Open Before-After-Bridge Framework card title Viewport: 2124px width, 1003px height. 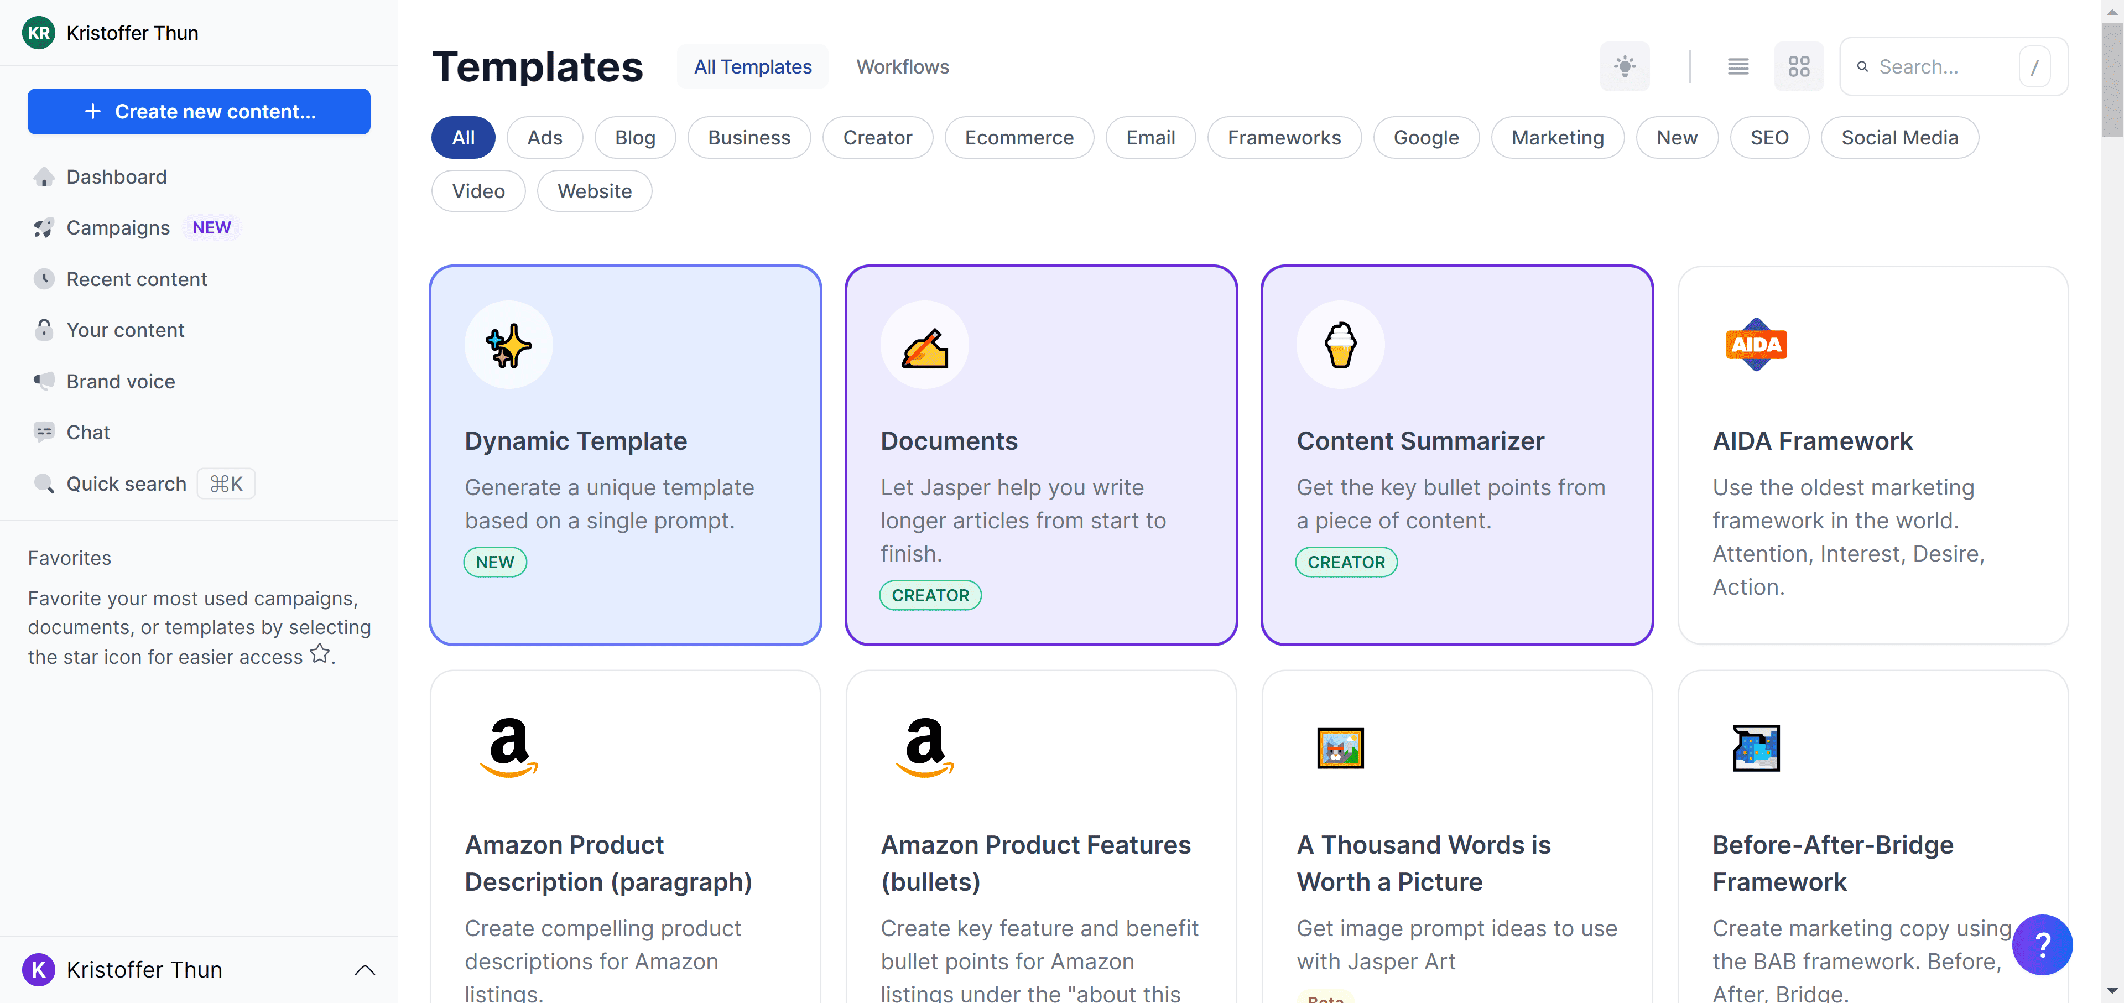(1833, 863)
